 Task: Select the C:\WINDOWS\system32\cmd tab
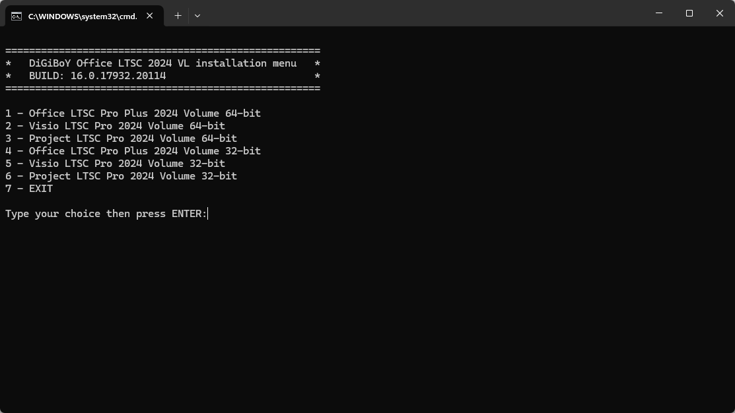coord(85,16)
